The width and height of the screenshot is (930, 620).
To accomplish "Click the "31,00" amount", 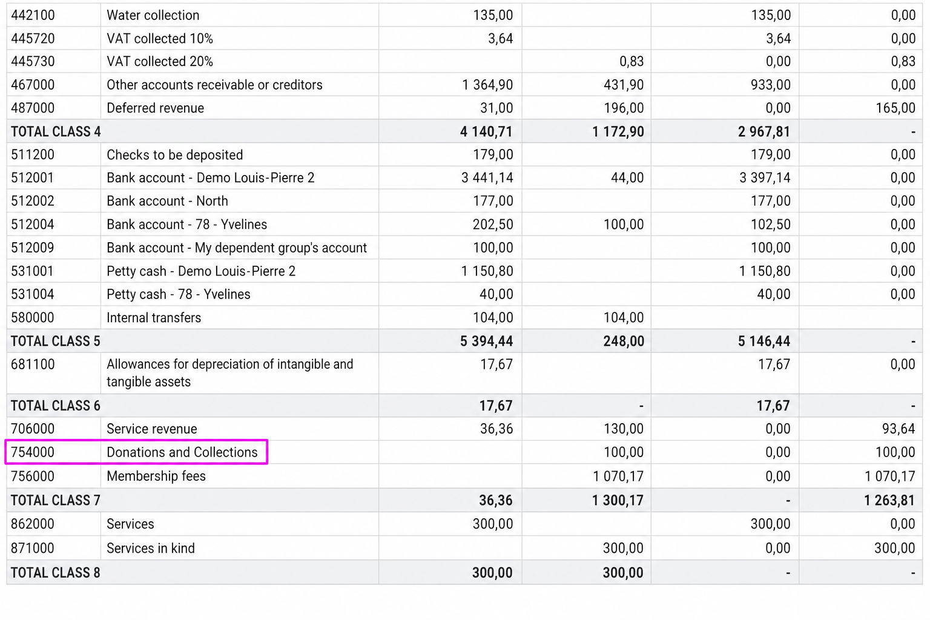I will pos(496,108).
